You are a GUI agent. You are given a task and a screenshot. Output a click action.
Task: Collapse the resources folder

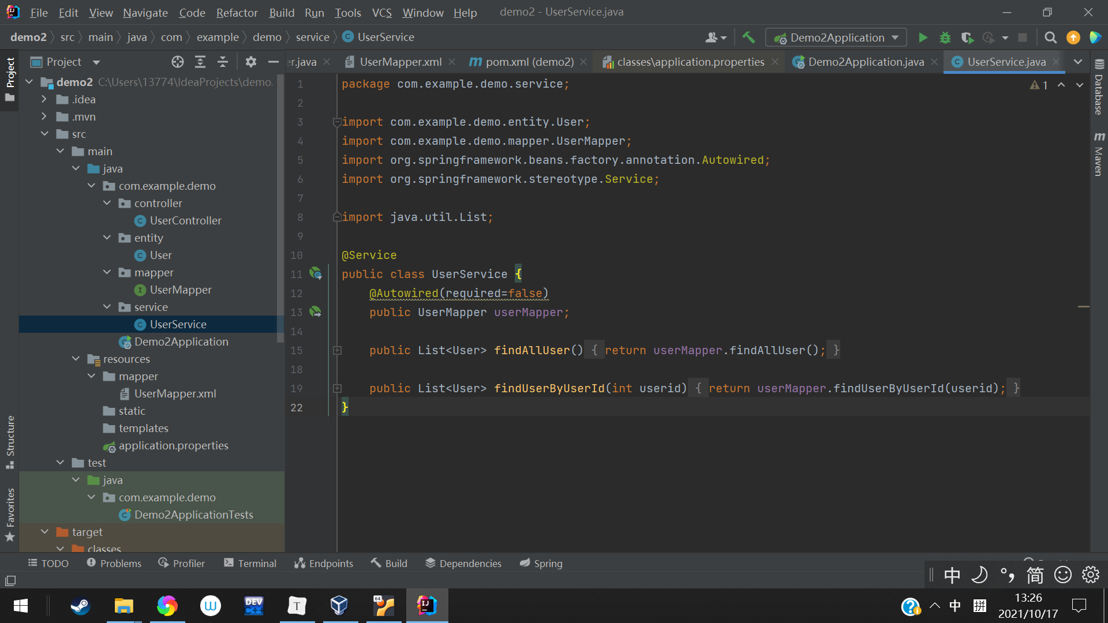click(76, 359)
